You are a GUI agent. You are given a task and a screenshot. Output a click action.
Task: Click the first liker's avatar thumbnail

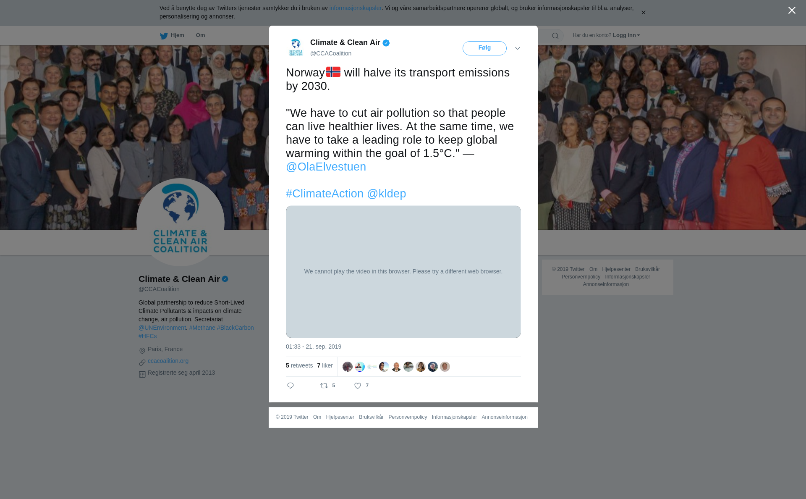[x=348, y=367]
